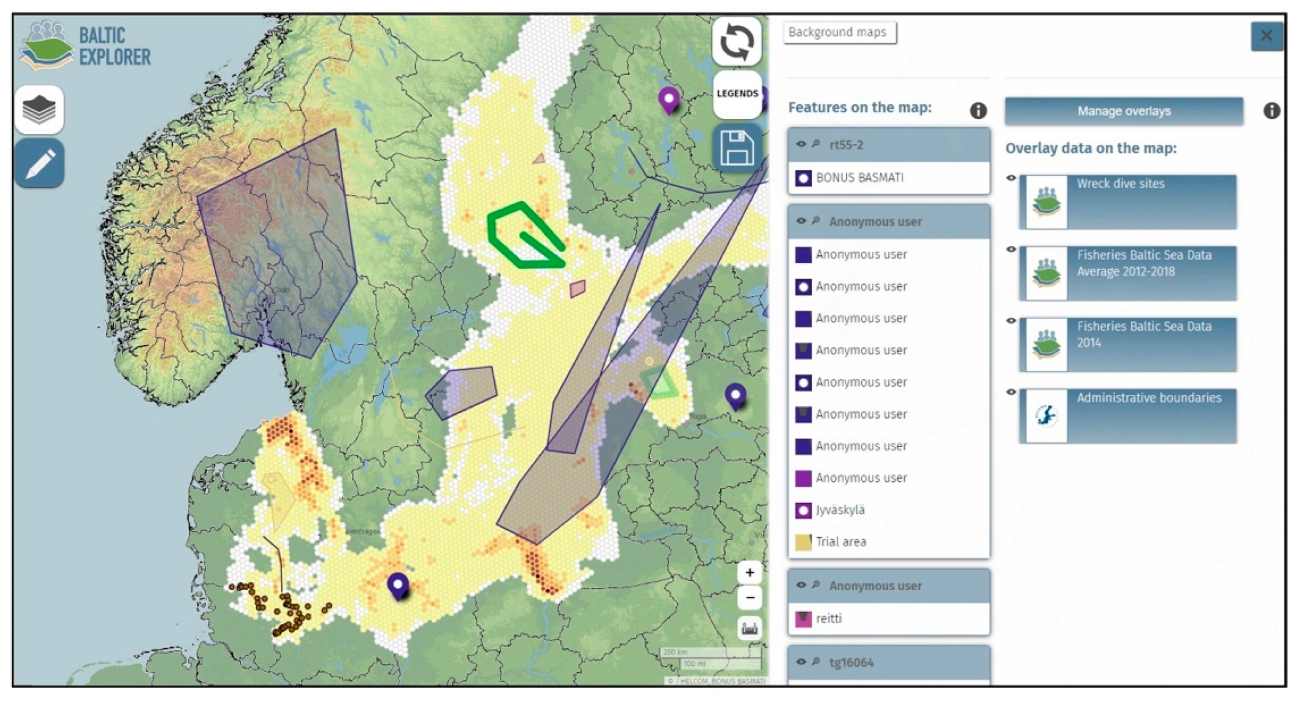Zoom out with the minus button
Viewport: 1299px width, 703px height.
click(x=749, y=598)
